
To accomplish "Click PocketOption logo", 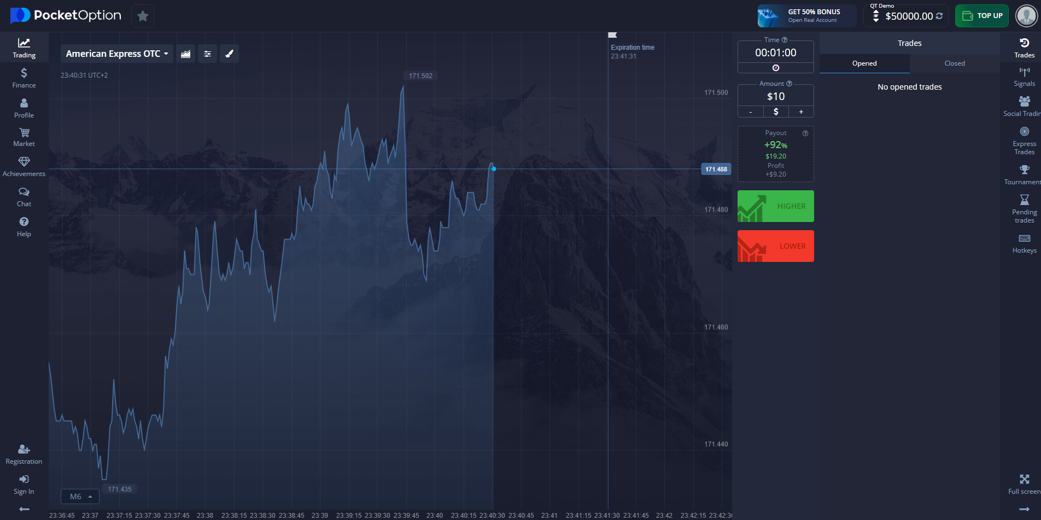I will (x=66, y=15).
